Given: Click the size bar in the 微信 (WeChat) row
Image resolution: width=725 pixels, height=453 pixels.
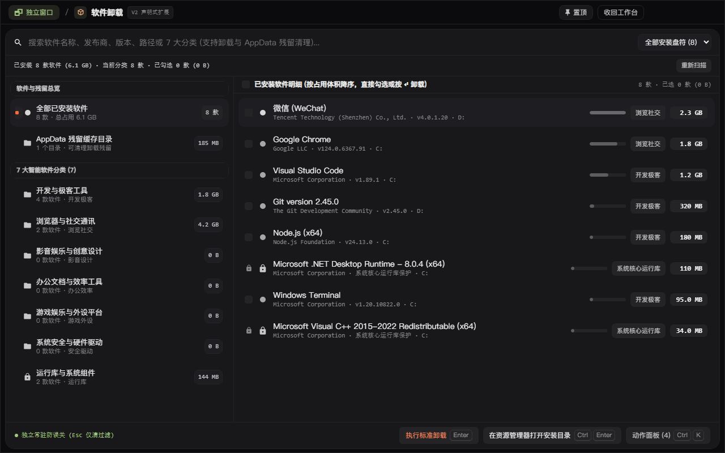Looking at the screenshot, I should [x=608, y=113].
